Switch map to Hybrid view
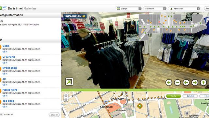209x118 pixels. 205,96
